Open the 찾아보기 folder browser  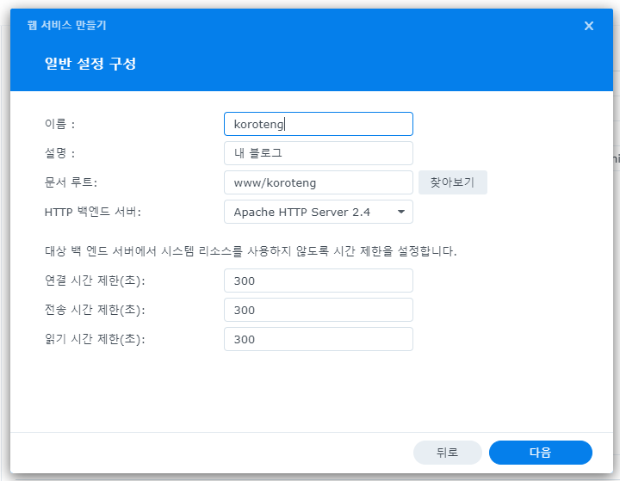point(453,182)
